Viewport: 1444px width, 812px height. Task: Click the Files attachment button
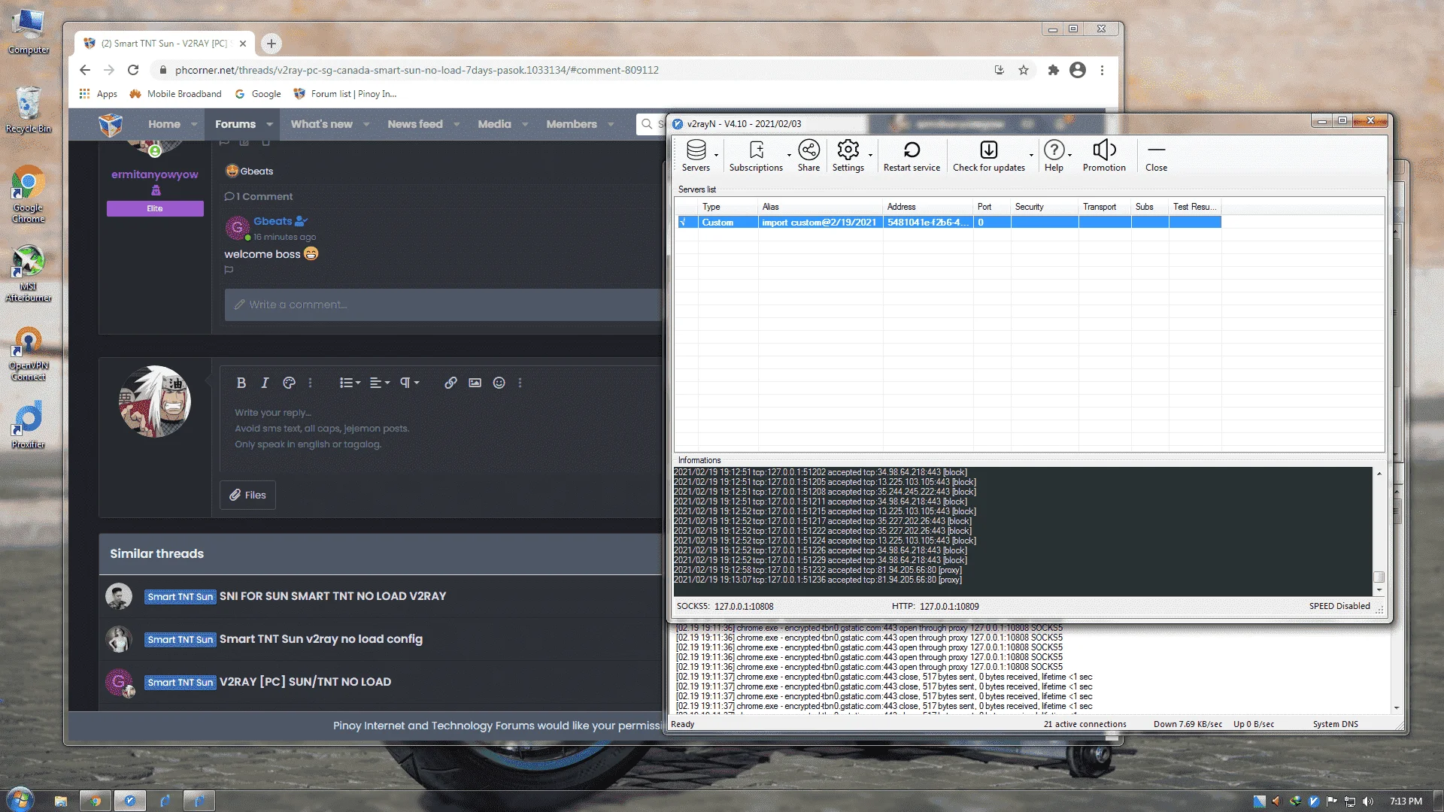(x=247, y=495)
